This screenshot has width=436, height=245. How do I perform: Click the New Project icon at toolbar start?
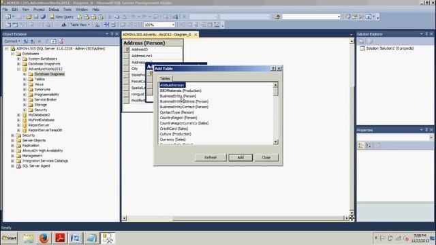point(8,17)
